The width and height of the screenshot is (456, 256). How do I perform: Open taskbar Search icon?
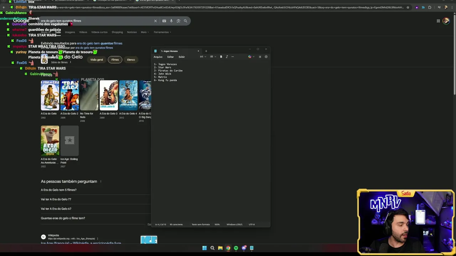click(x=212, y=248)
